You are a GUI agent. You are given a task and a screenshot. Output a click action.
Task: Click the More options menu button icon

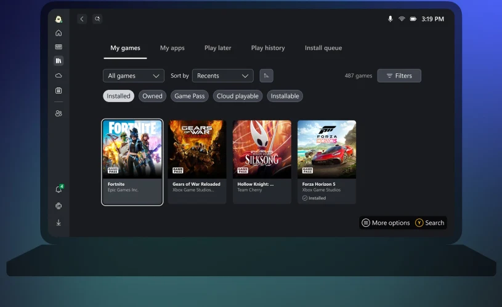coord(366,223)
